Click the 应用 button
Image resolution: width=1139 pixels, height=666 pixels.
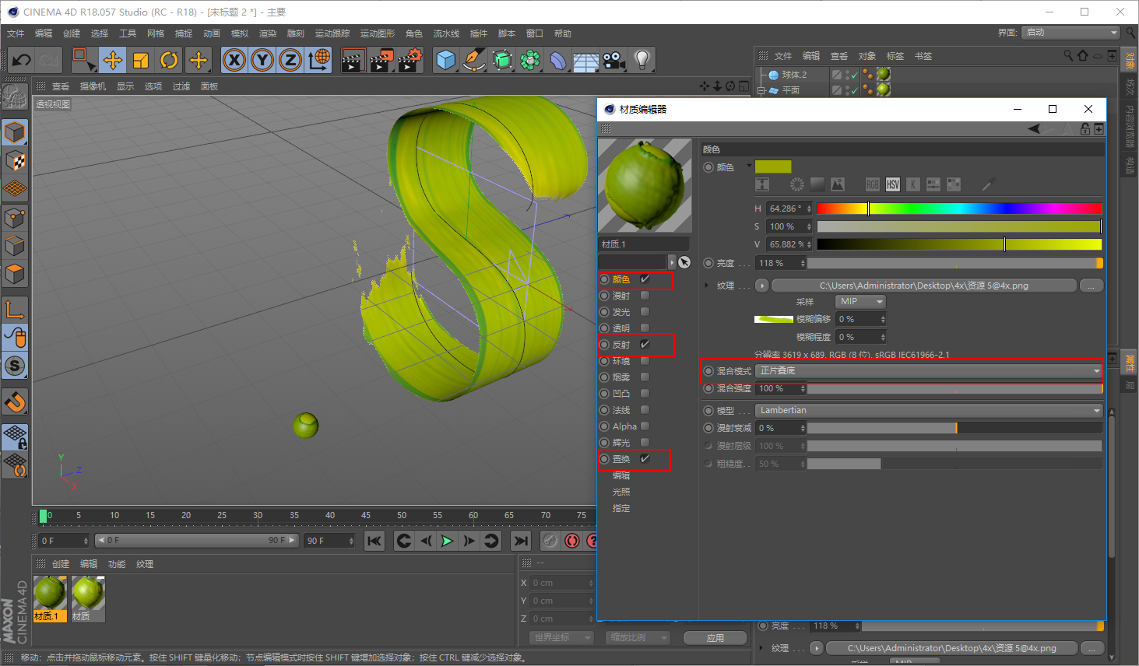715,638
